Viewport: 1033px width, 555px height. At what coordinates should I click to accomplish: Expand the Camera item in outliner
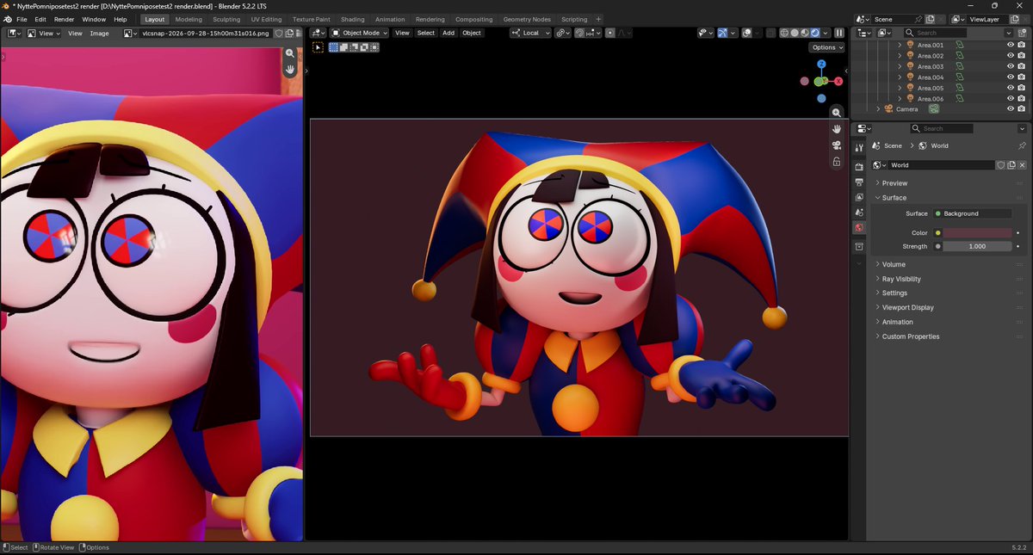point(878,109)
